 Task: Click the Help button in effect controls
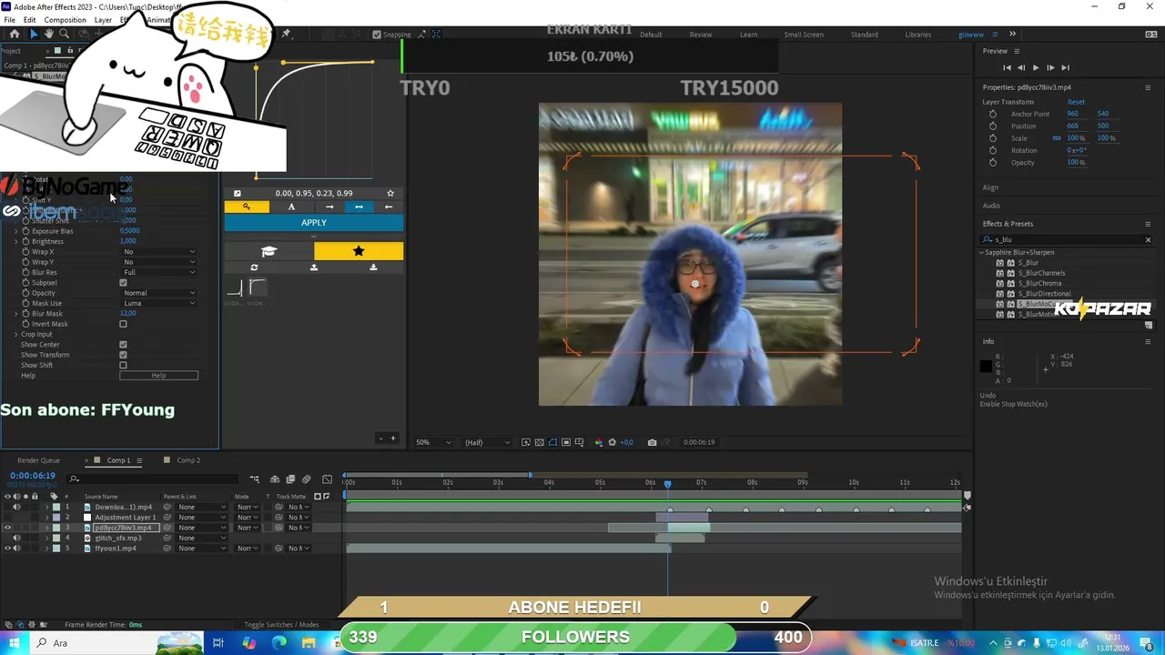(158, 376)
